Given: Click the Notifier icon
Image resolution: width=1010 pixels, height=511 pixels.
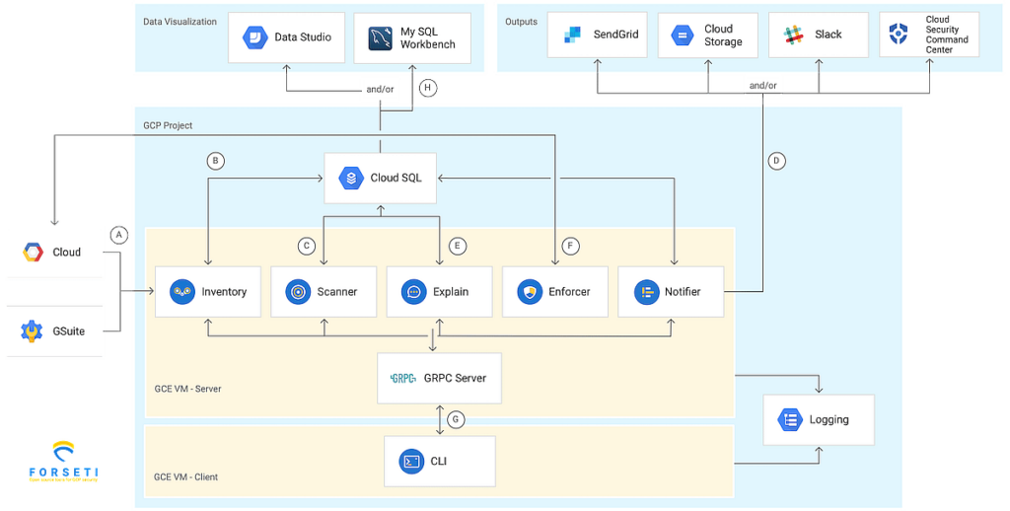Looking at the screenshot, I should point(646,292).
